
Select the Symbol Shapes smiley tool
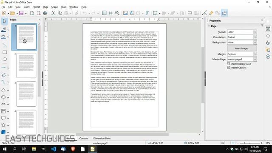point(3,97)
